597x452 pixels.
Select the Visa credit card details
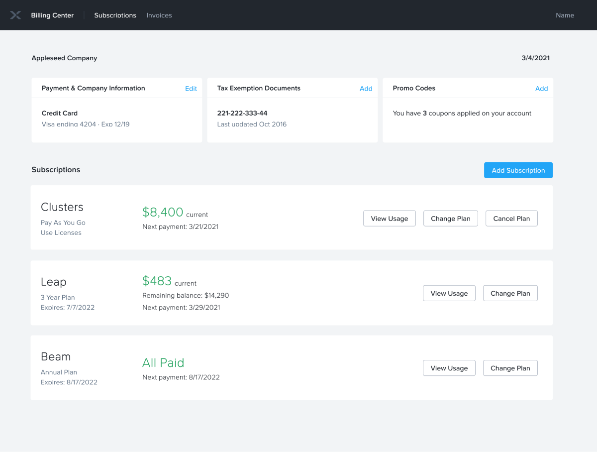coord(86,124)
